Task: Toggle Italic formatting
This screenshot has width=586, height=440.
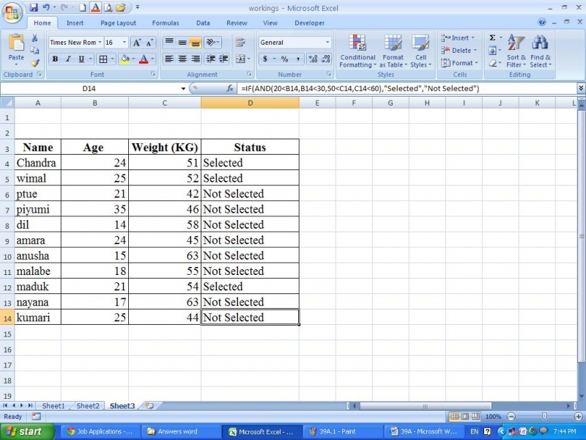Action: pyautogui.click(x=68, y=59)
